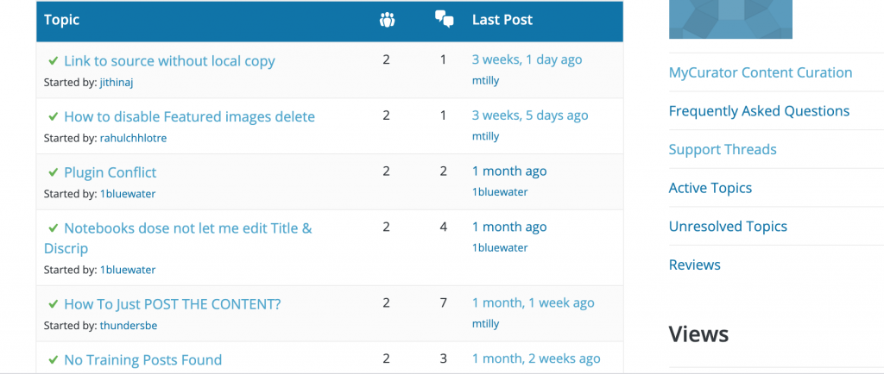
Task: Click the voices (participants) icon in header
Action: [387, 20]
